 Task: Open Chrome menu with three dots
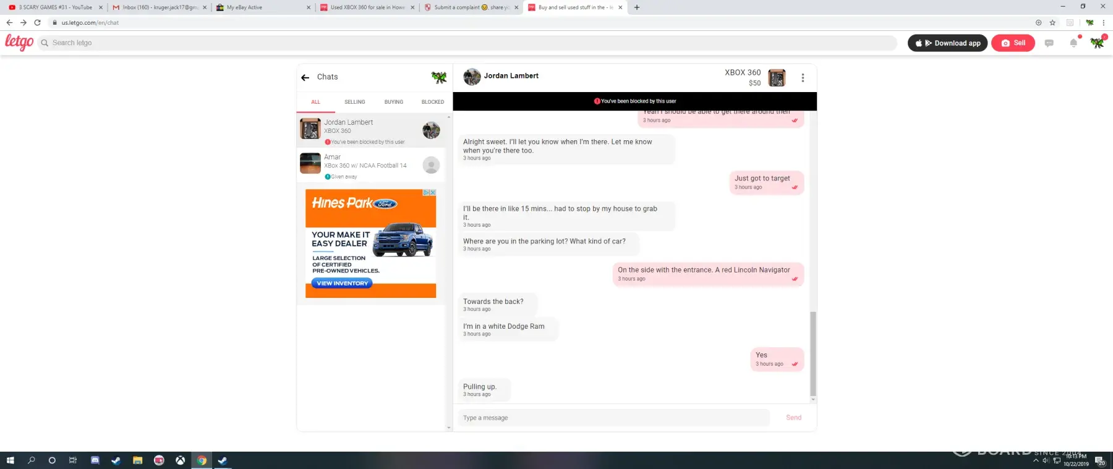click(1103, 23)
